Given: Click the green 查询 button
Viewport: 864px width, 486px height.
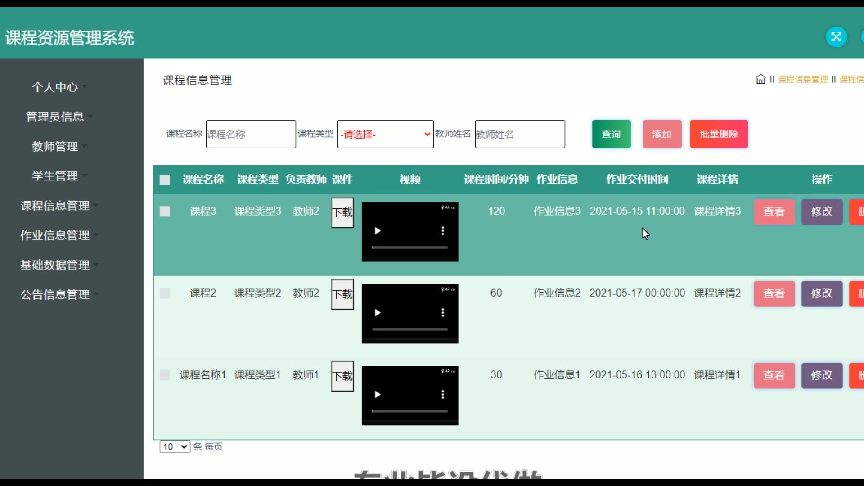Looking at the screenshot, I should point(611,134).
